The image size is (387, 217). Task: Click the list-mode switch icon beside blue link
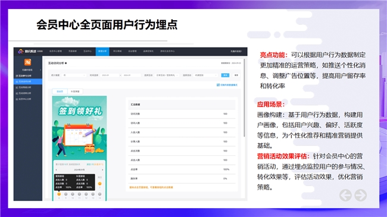(218, 85)
